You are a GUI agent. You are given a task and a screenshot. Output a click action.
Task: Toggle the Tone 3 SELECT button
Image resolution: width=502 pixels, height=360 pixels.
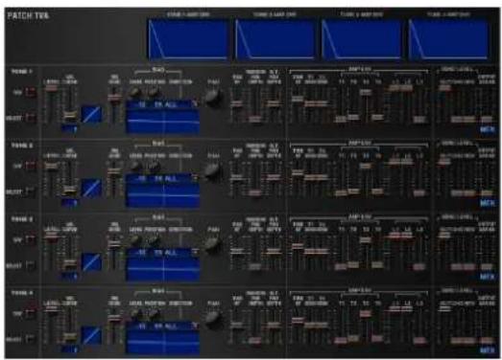coord(31,264)
